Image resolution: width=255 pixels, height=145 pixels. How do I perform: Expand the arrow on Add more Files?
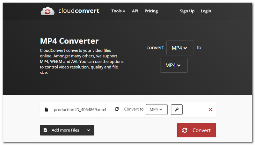coord(88,130)
